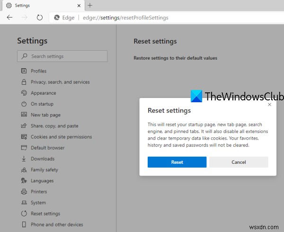Click the On startup power icon
The width and height of the screenshot is (284, 232).
click(x=24, y=104)
